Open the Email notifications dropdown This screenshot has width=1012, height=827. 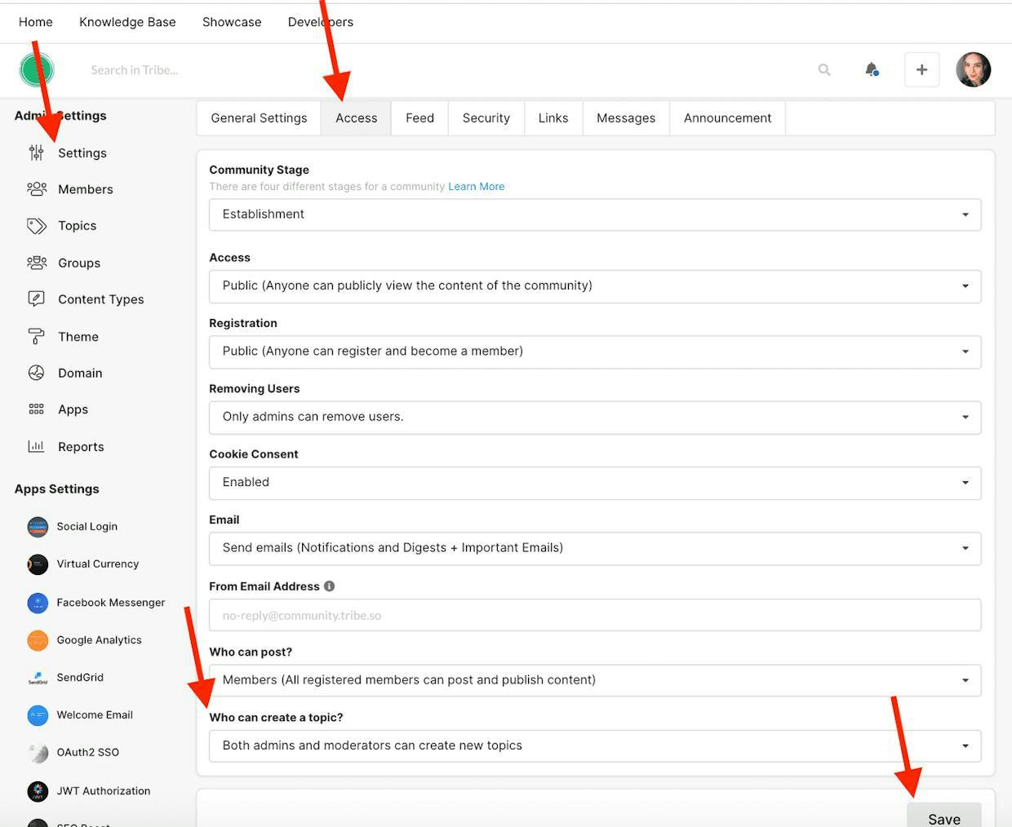595,548
